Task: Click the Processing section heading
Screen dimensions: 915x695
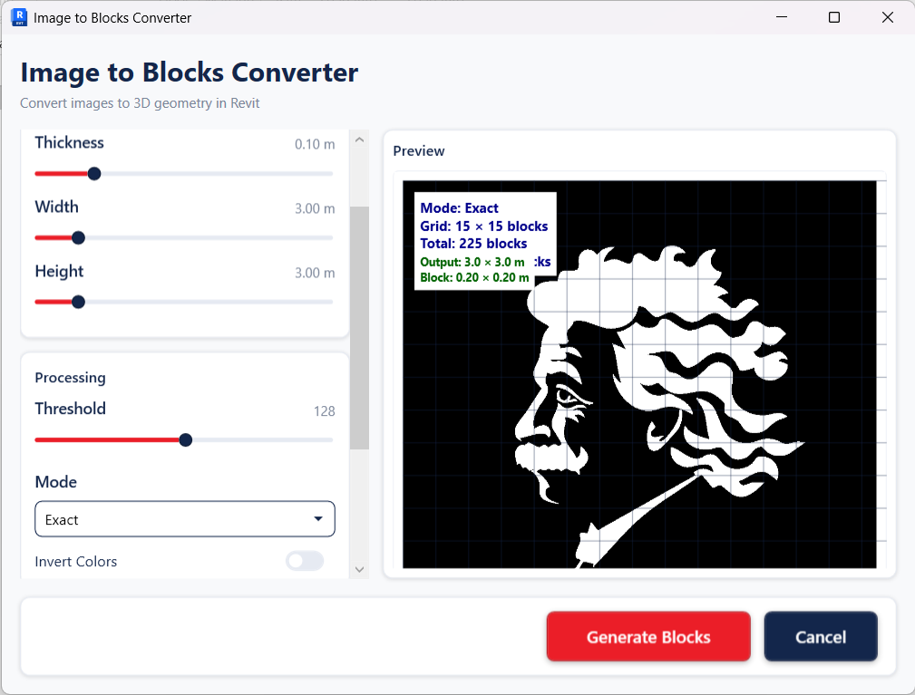Action: tap(70, 377)
